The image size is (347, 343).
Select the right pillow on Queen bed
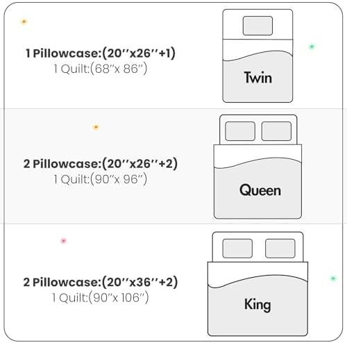pos(276,131)
